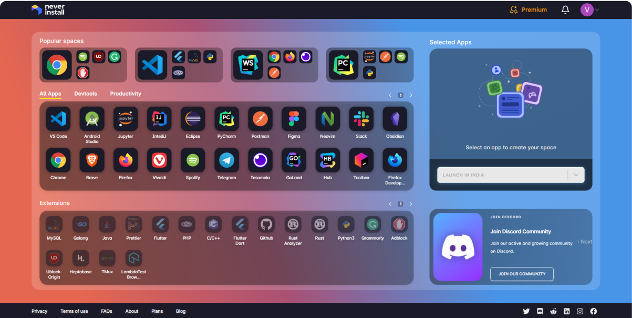Switch to the All Apps tab
Image resolution: width=632 pixels, height=318 pixels.
click(50, 94)
